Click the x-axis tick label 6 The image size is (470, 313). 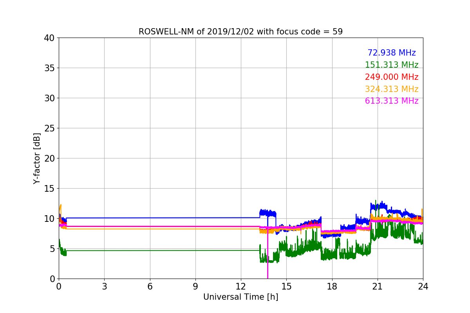point(150,286)
